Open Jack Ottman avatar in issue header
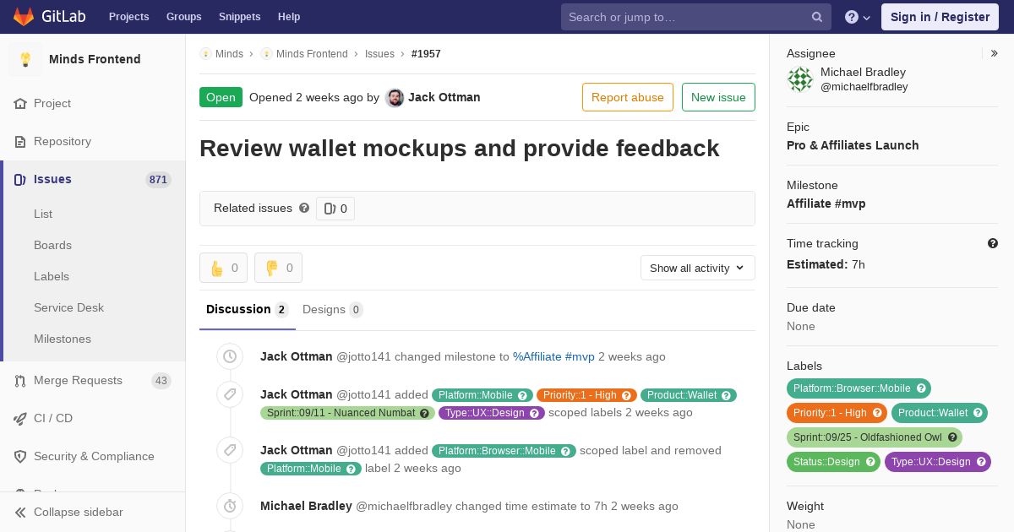Viewport: 1014px width, 532px height. coord(395,98)
